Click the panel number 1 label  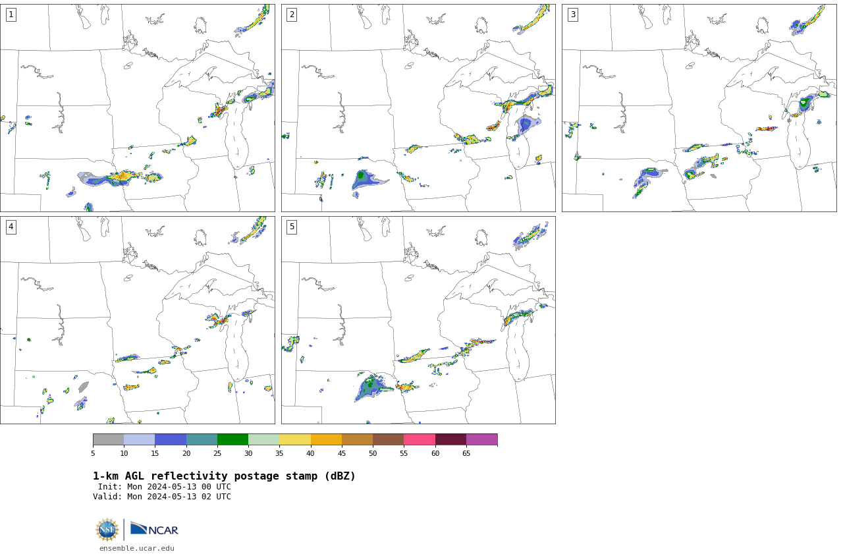pyautogui.click(x=11, y=14)
